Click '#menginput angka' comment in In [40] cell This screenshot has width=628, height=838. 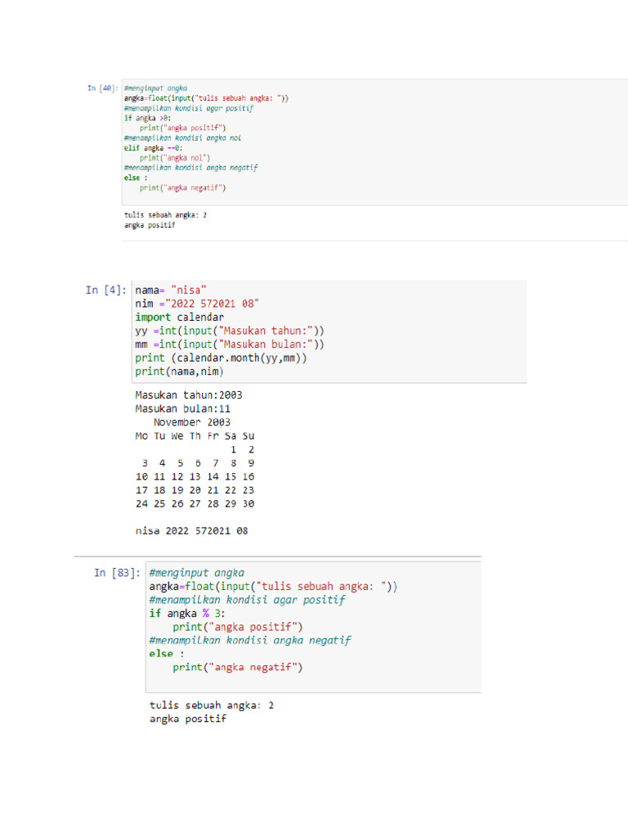click(155, 88)
